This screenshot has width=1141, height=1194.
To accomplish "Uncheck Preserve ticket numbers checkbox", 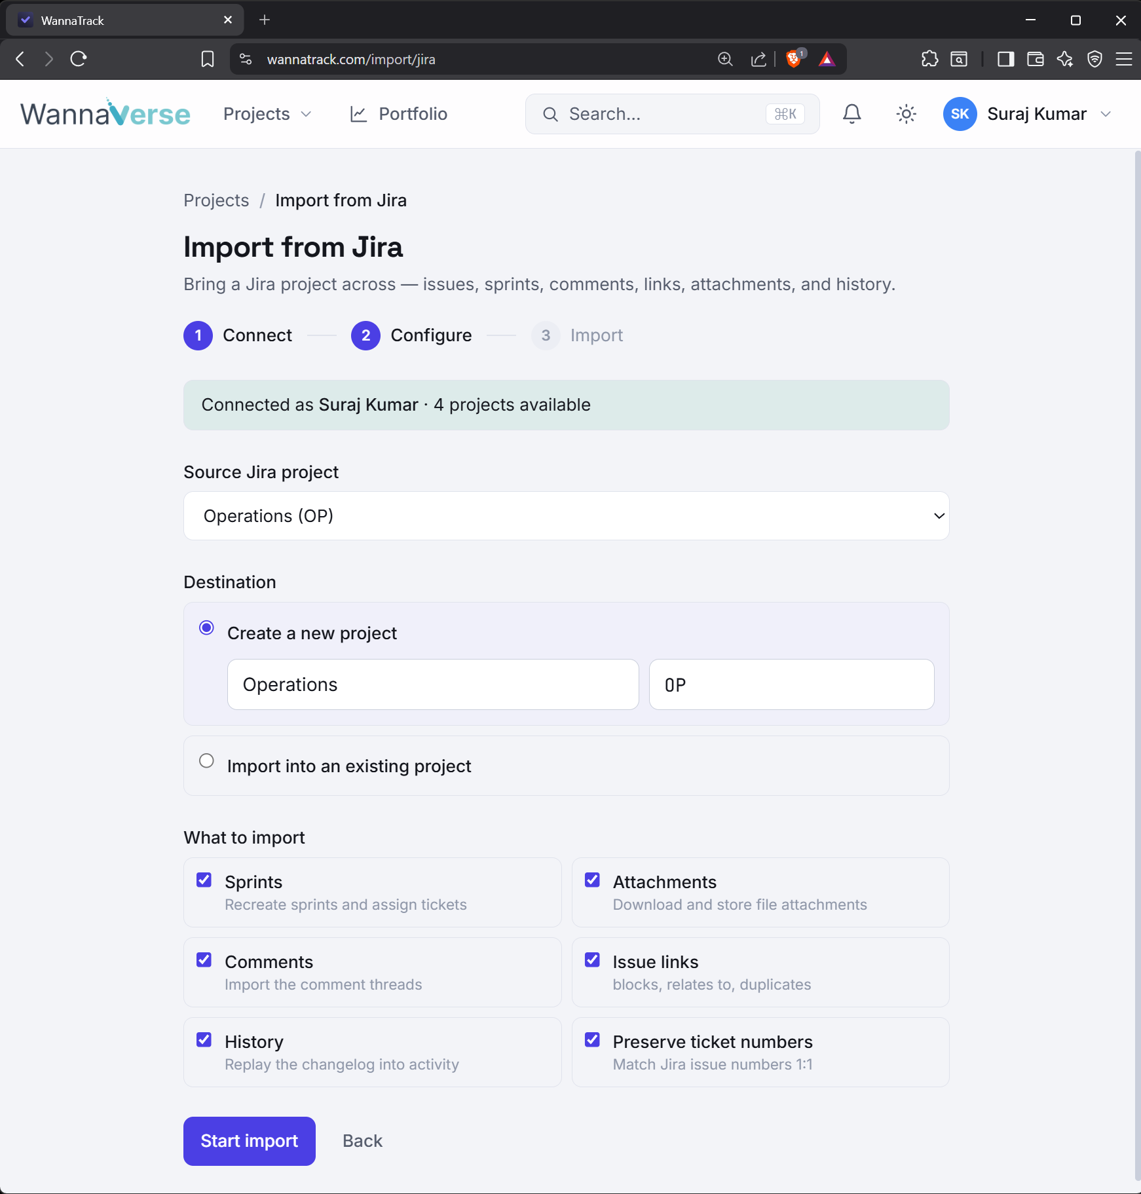I will tap(592, 1039).
